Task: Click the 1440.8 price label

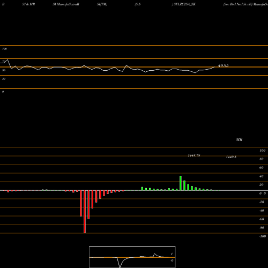Action: pyautogui.click(x=231, y=157)
